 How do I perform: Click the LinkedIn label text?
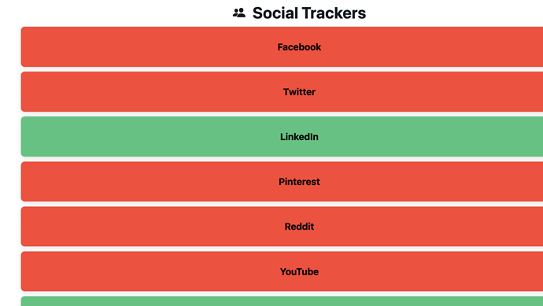pyautogui.click(x=299, y=137)
